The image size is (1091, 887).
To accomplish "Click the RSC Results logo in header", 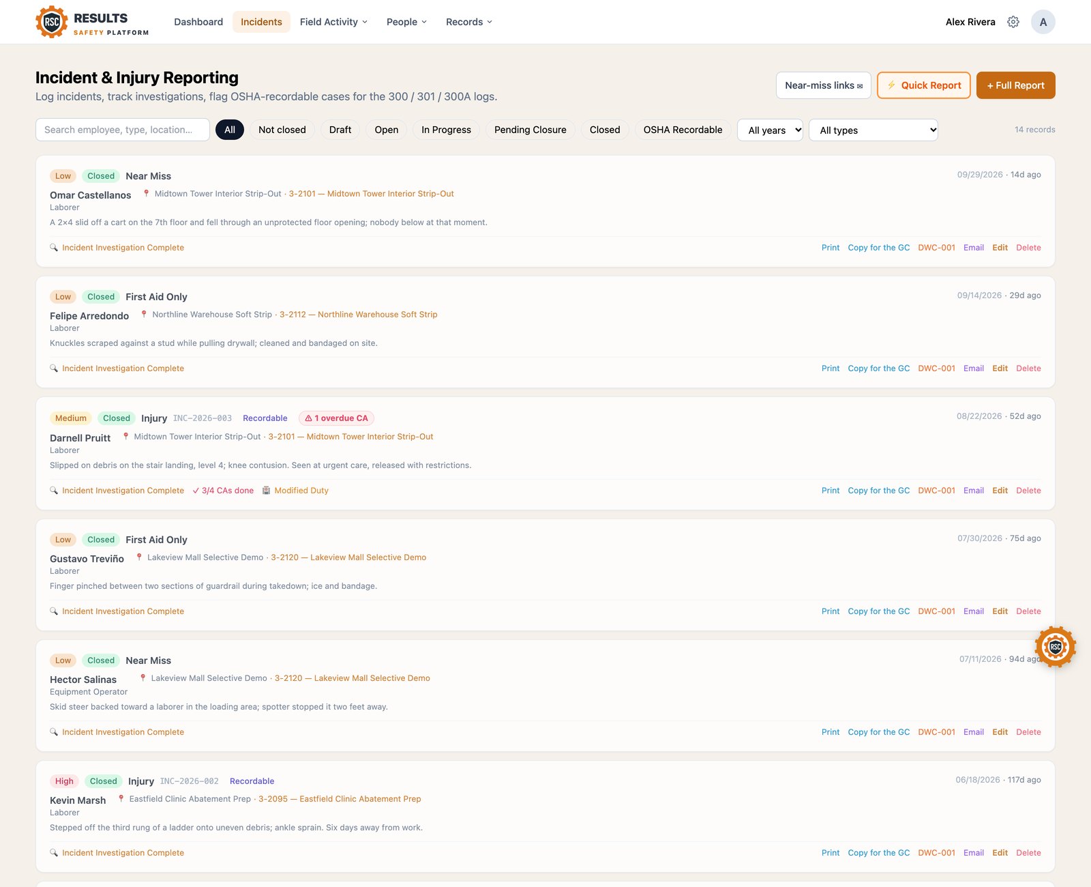I will click(92, 22).
